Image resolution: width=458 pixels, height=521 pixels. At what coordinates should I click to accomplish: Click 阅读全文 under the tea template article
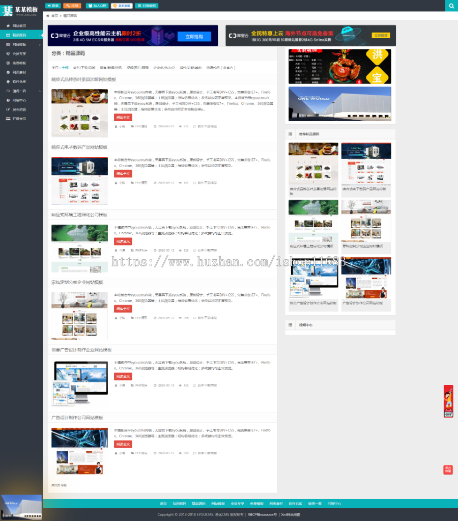[123, 117]
